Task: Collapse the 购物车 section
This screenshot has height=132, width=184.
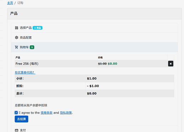Action: pos(94,47)
